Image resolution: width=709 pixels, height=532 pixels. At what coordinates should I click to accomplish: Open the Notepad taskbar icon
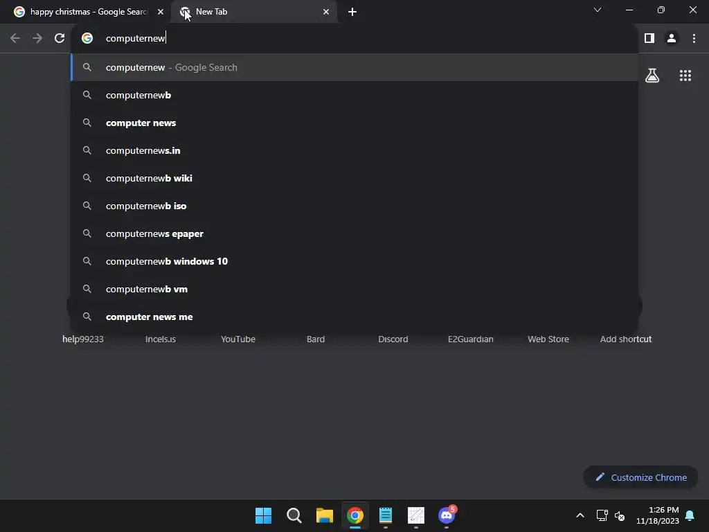click(385, 515)
